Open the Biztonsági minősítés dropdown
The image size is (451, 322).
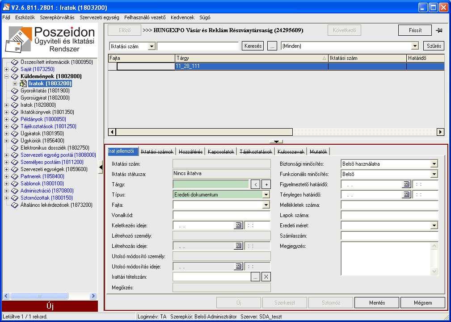(434, 164)
